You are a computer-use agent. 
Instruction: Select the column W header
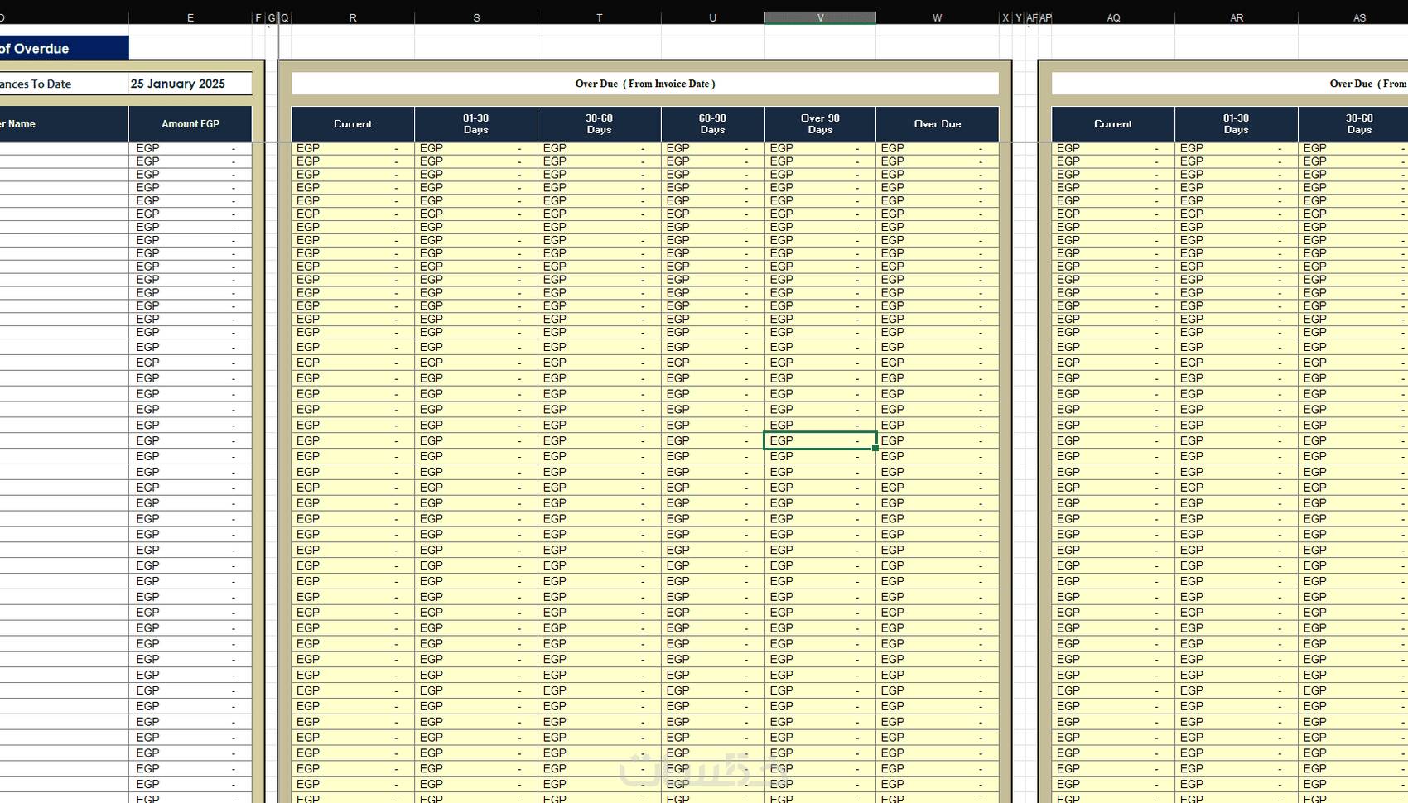click(x=938, y=17)
